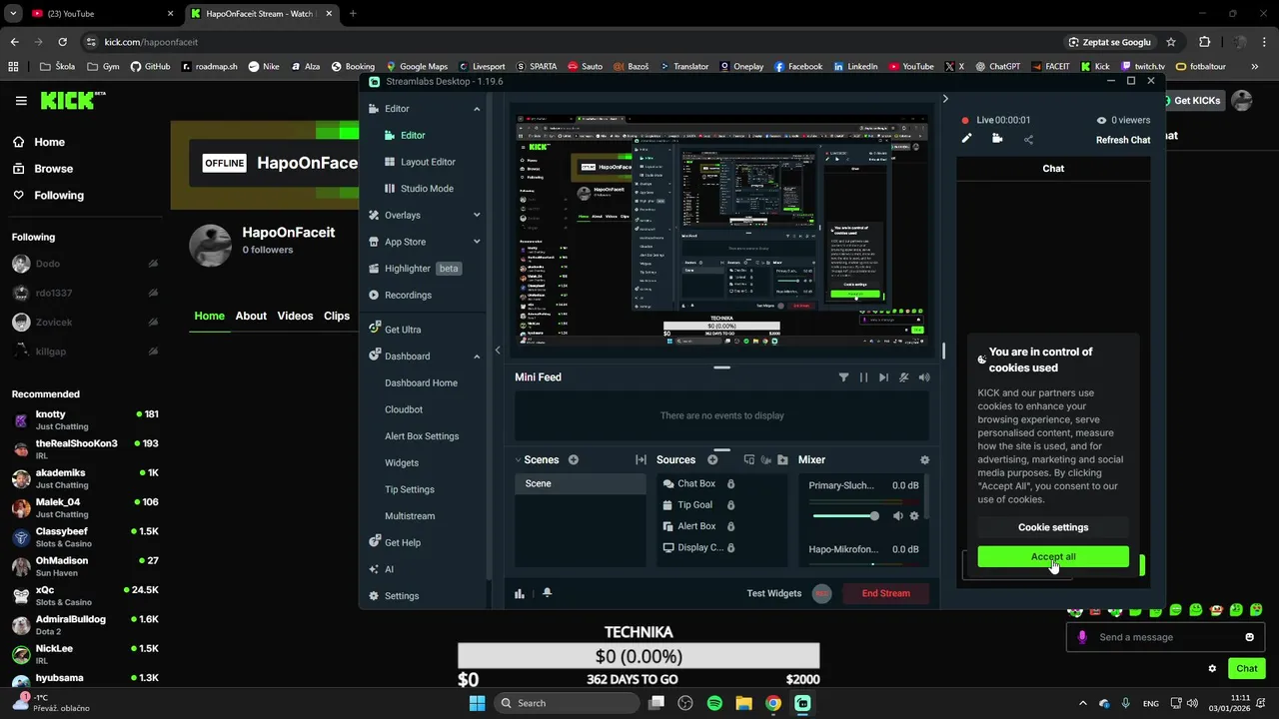Image resolution: width=1279 pixels, height=719 pixels.
Task: Open emoji picker in Kick chat input
Action: click(1249, 637)
